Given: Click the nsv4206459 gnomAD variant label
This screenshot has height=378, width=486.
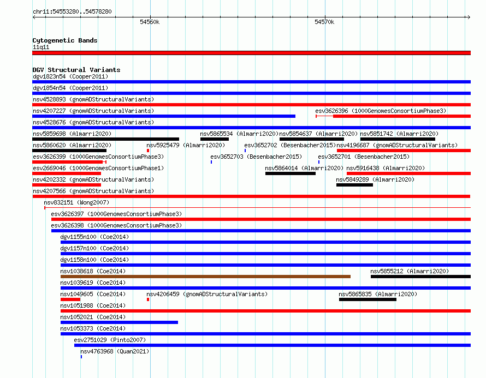Looking at the screenshot, I should click(x=207, y=294).
